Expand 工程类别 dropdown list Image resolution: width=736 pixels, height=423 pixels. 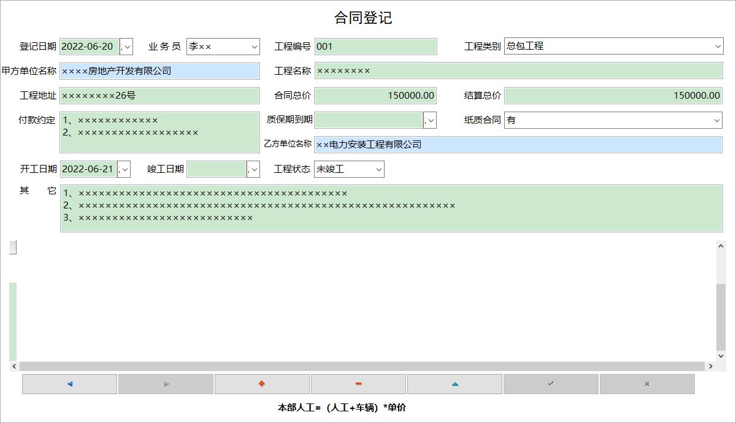point(718,47)
